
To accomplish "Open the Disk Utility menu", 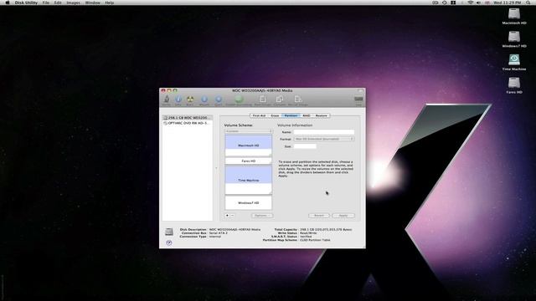I will tap(26, 3).
